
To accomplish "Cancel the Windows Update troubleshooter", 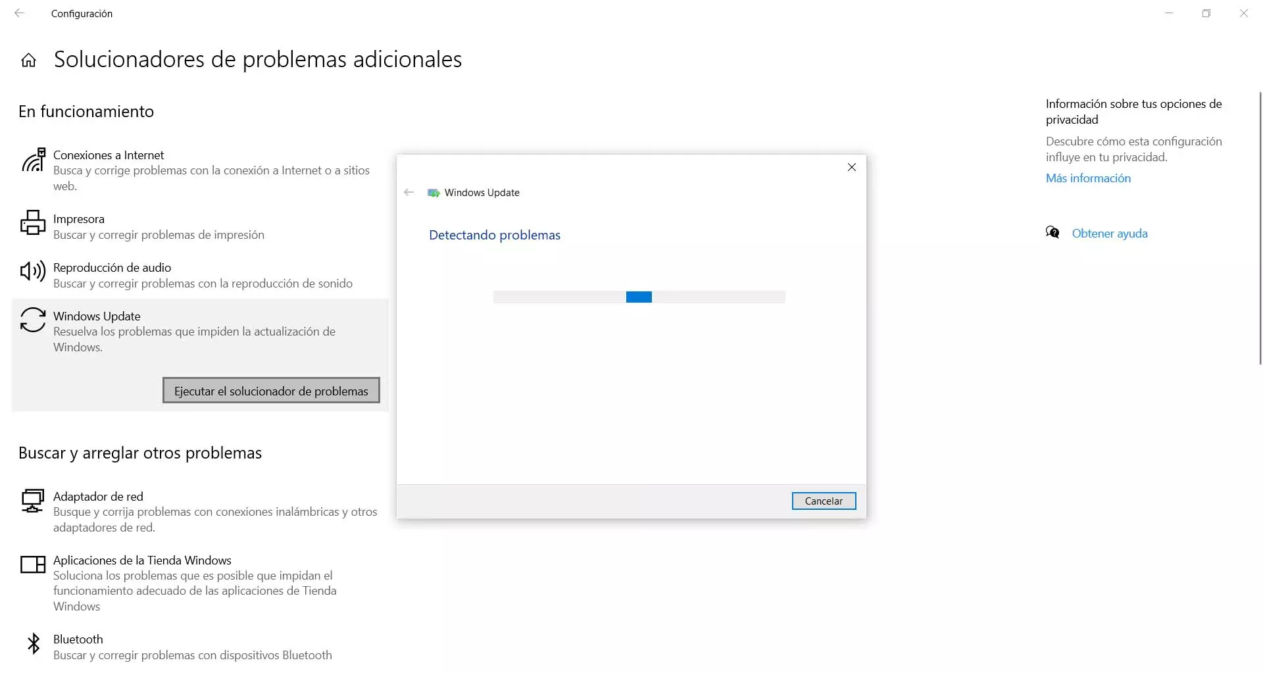I will point(824,501).
